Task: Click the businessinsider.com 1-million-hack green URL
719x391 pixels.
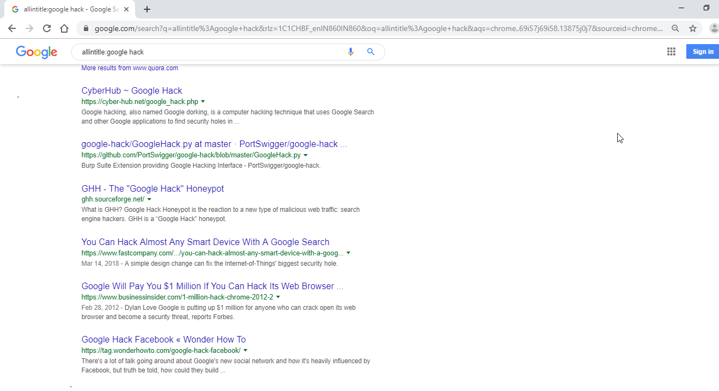Action: tap(177, 297)
